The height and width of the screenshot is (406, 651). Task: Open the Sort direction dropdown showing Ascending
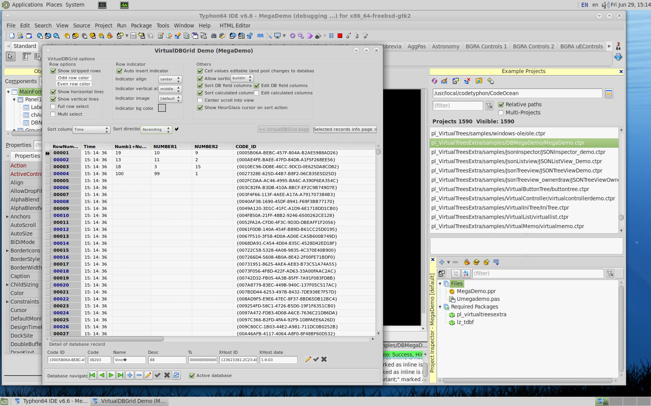tap(156, 130)
